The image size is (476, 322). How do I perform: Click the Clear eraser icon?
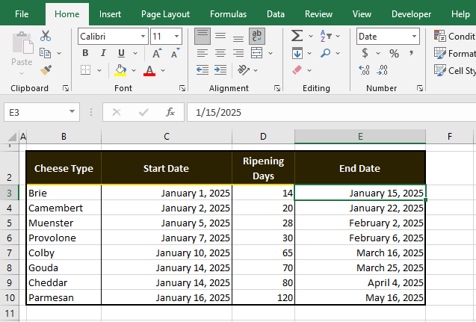tap(297, 70)
